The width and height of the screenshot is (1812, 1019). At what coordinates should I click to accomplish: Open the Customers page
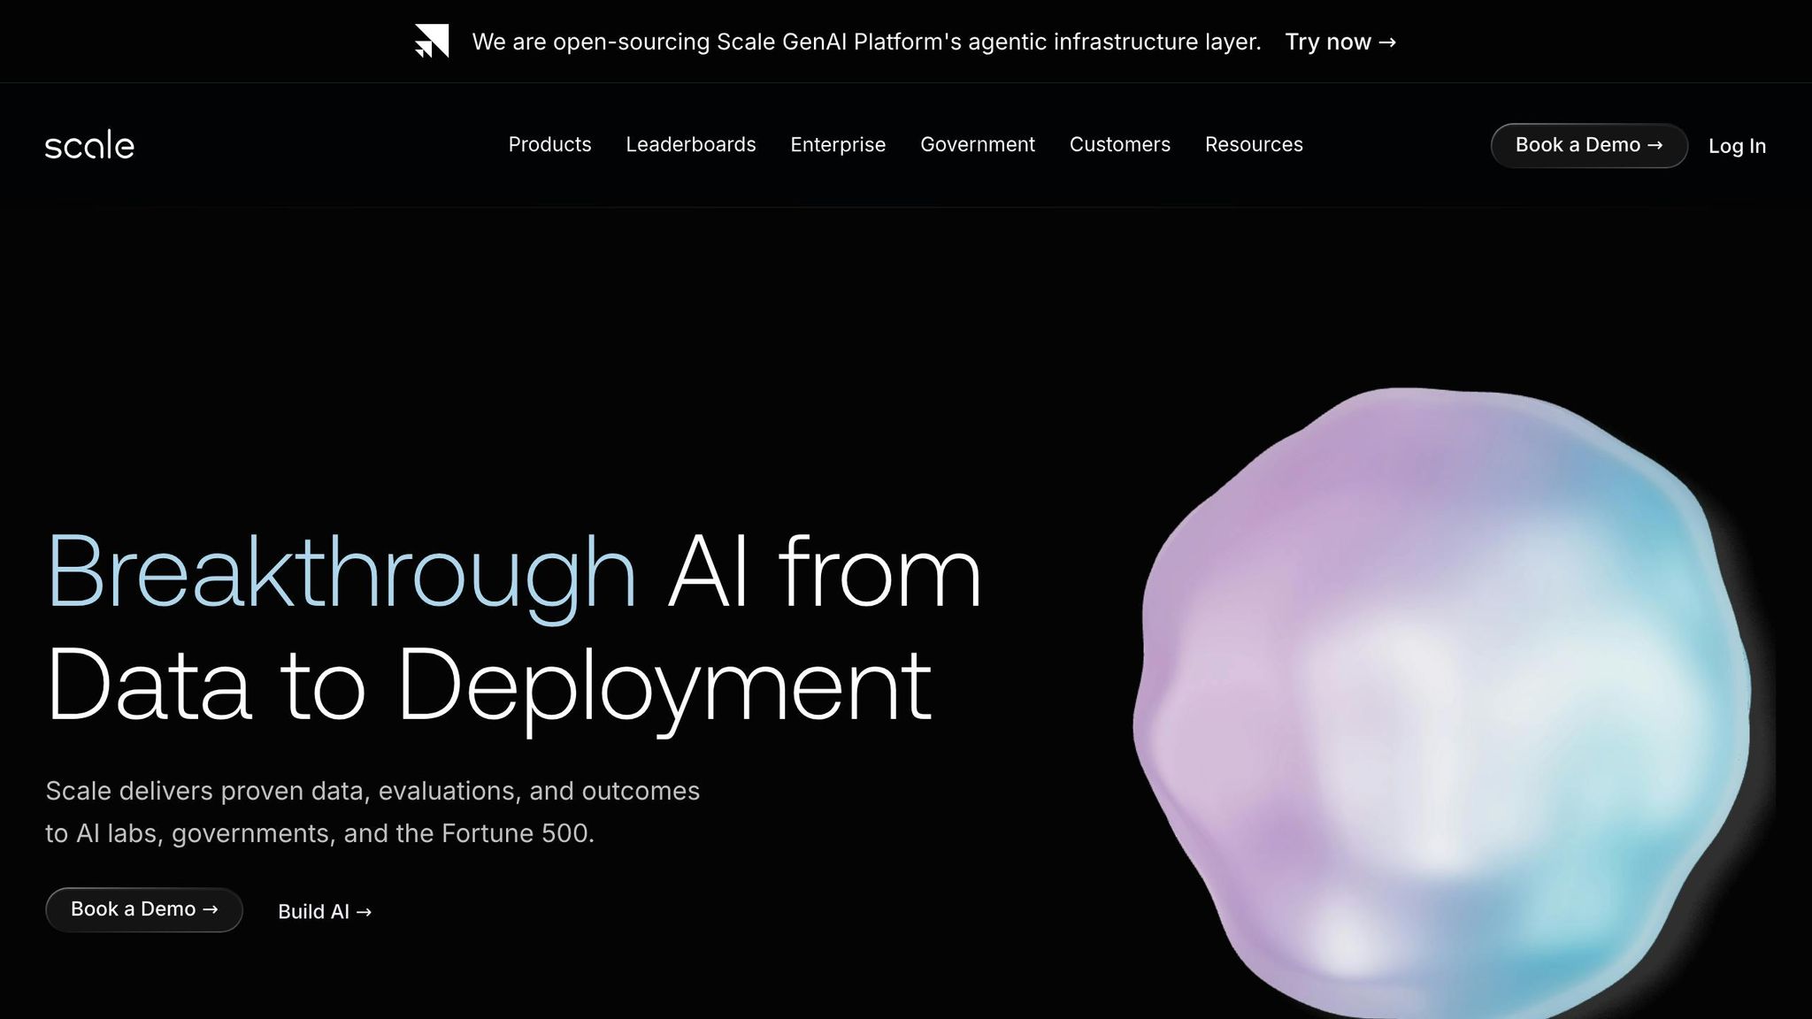(x=1119, y=144)
